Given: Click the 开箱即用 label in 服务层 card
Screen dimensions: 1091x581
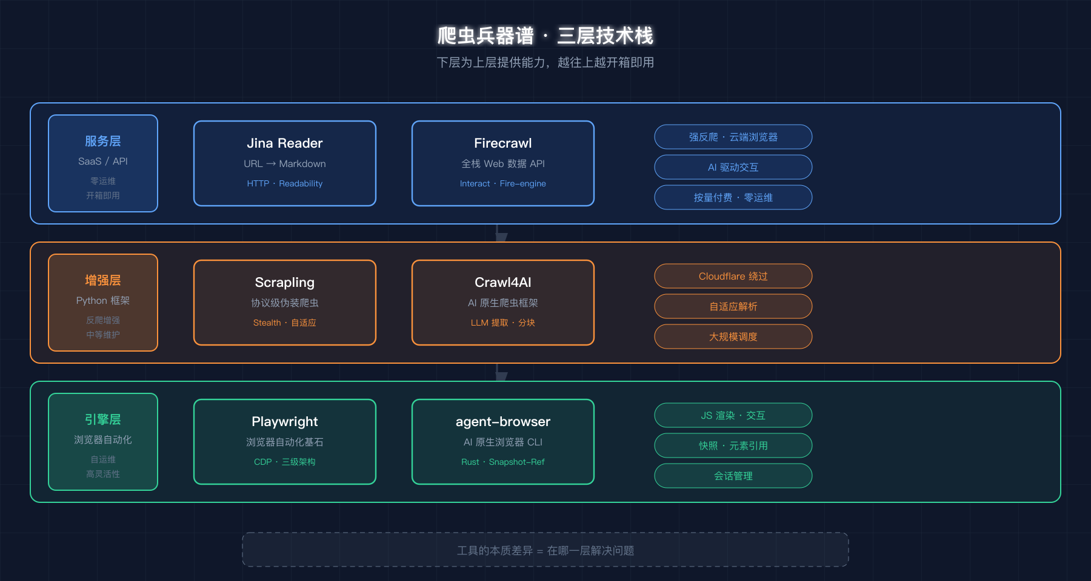Looking at the screenshot, I should coord(103,195).
